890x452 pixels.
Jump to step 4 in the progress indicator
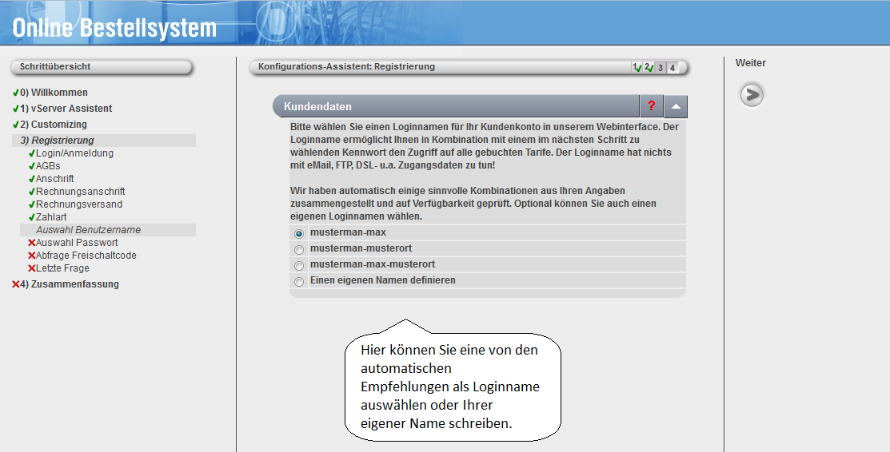point(672,68)
